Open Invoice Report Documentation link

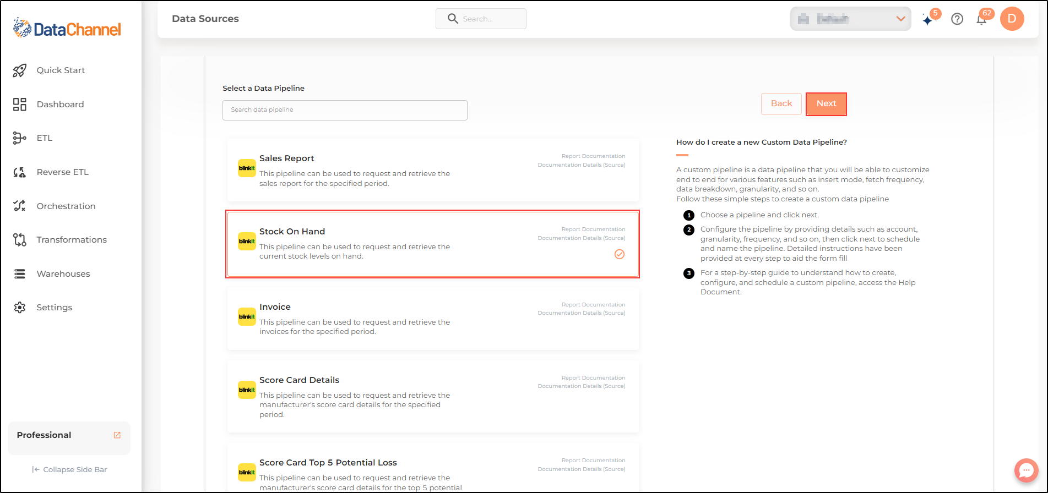point(593,305)
